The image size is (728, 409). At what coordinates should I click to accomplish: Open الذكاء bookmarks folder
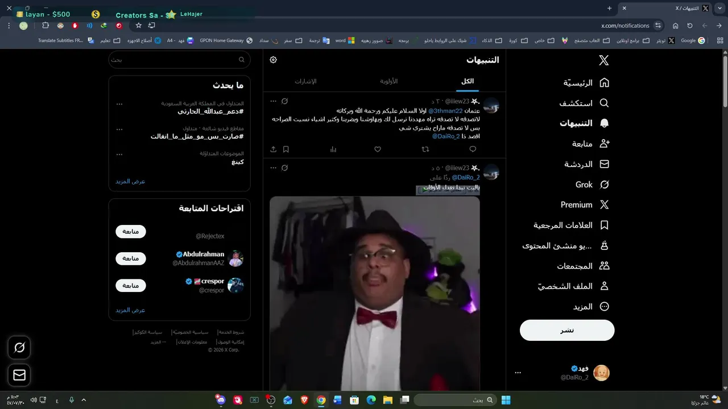492,40
